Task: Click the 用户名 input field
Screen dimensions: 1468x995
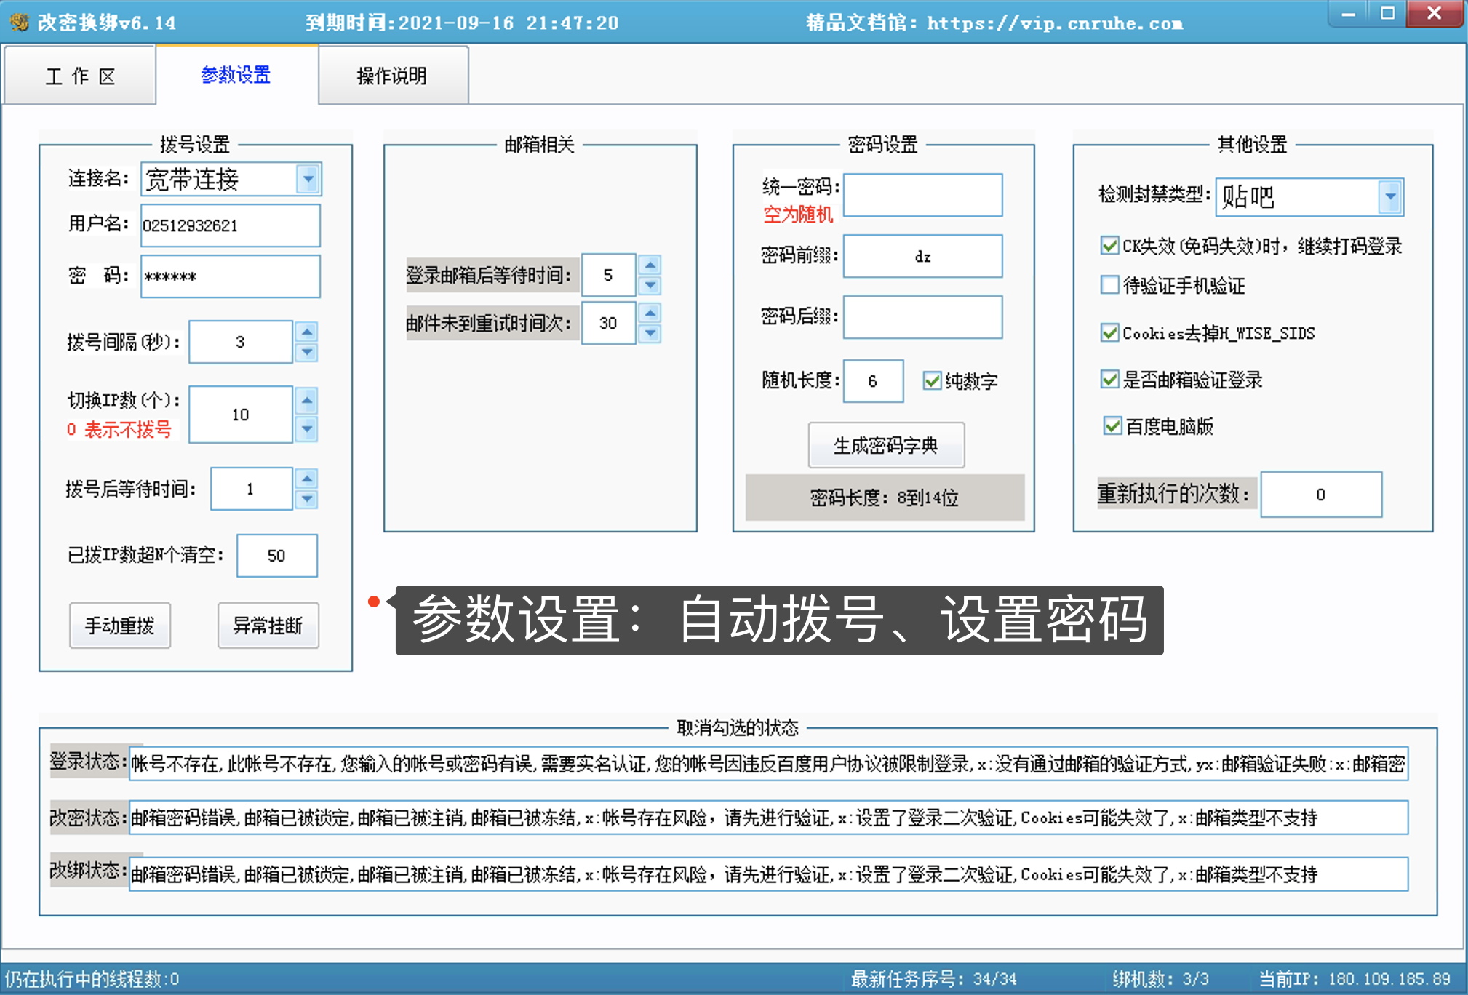Action: tap(231, 225)
